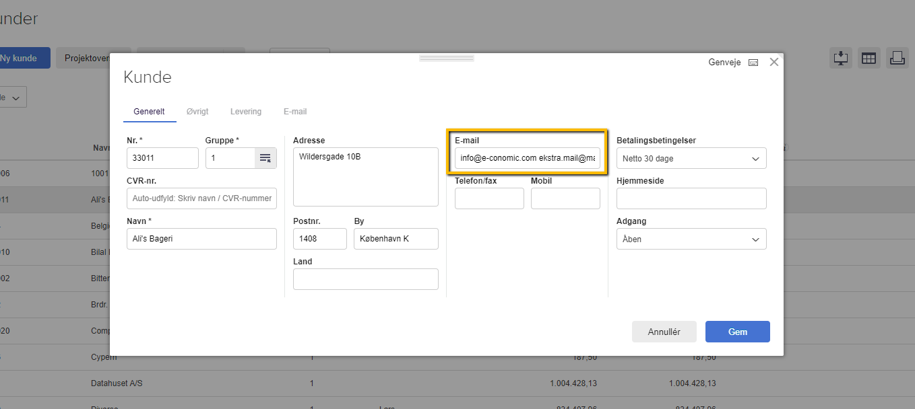
Task: Click the Ny kunde button
Action: coord(20,59)
